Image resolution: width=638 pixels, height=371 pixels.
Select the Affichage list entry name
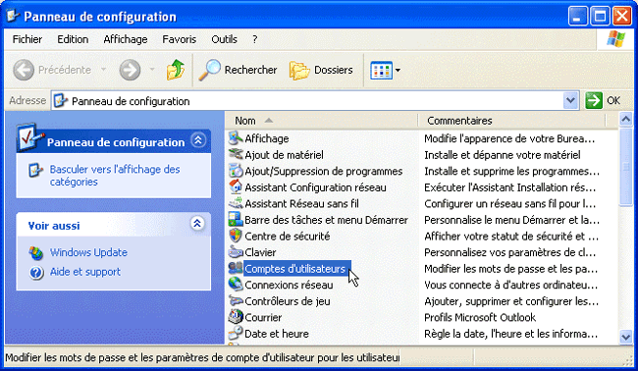coord(267,138)
